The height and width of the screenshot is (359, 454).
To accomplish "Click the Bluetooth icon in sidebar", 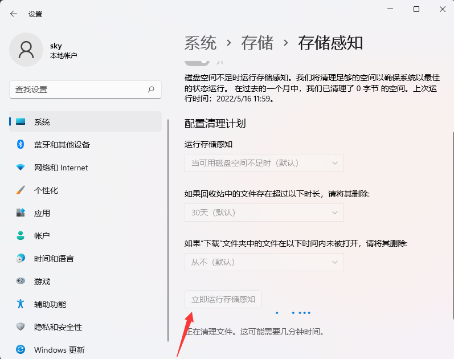I will [21, 145].
